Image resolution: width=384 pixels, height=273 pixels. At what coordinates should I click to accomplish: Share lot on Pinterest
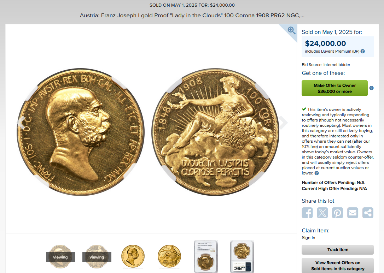337,213
